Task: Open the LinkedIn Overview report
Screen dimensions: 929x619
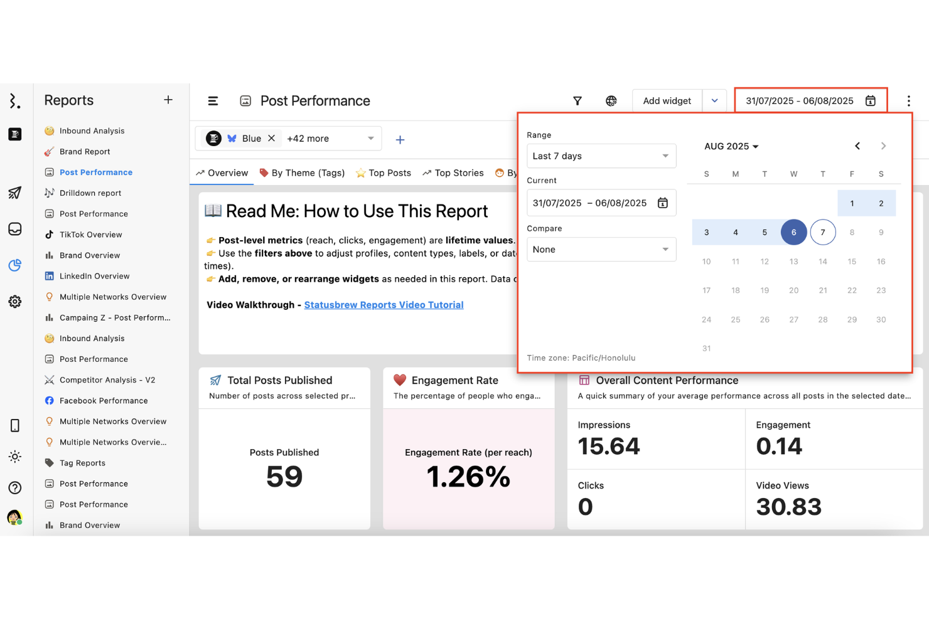Action: coord(94,276)
